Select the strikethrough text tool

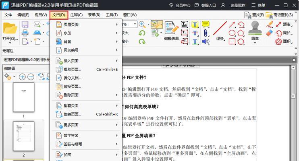[x=195, y=33]
